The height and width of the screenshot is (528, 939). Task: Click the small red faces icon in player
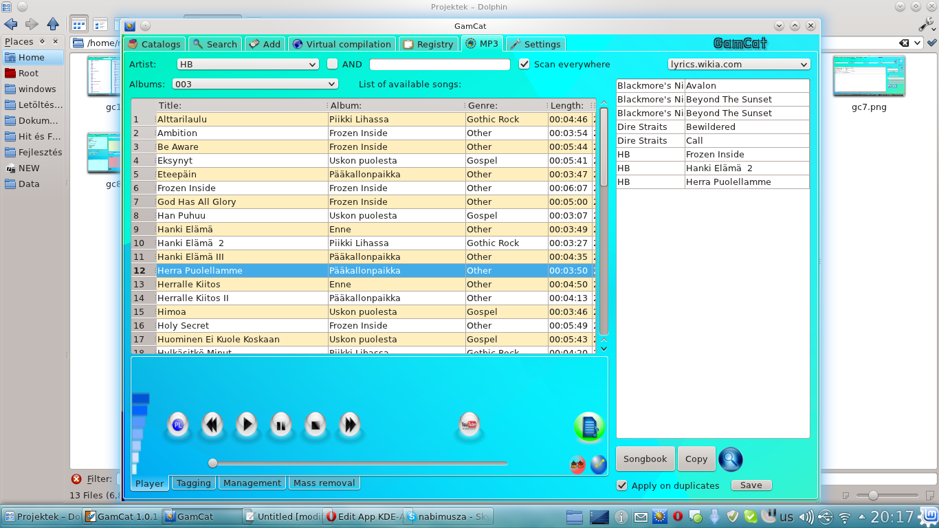[x=577, y=465]
